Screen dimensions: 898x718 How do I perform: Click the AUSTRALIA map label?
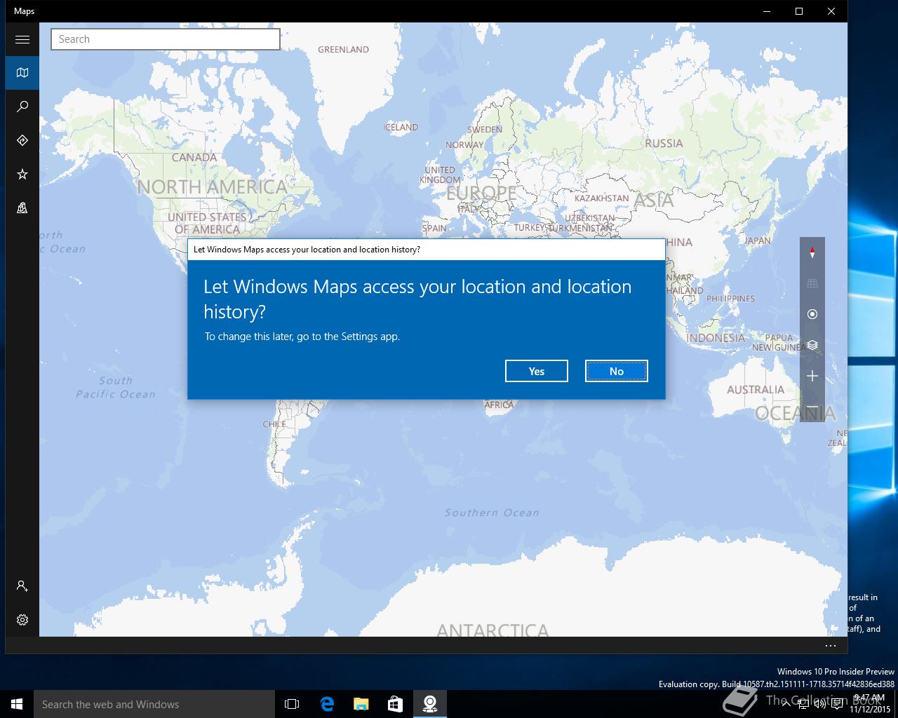(756, 389)
